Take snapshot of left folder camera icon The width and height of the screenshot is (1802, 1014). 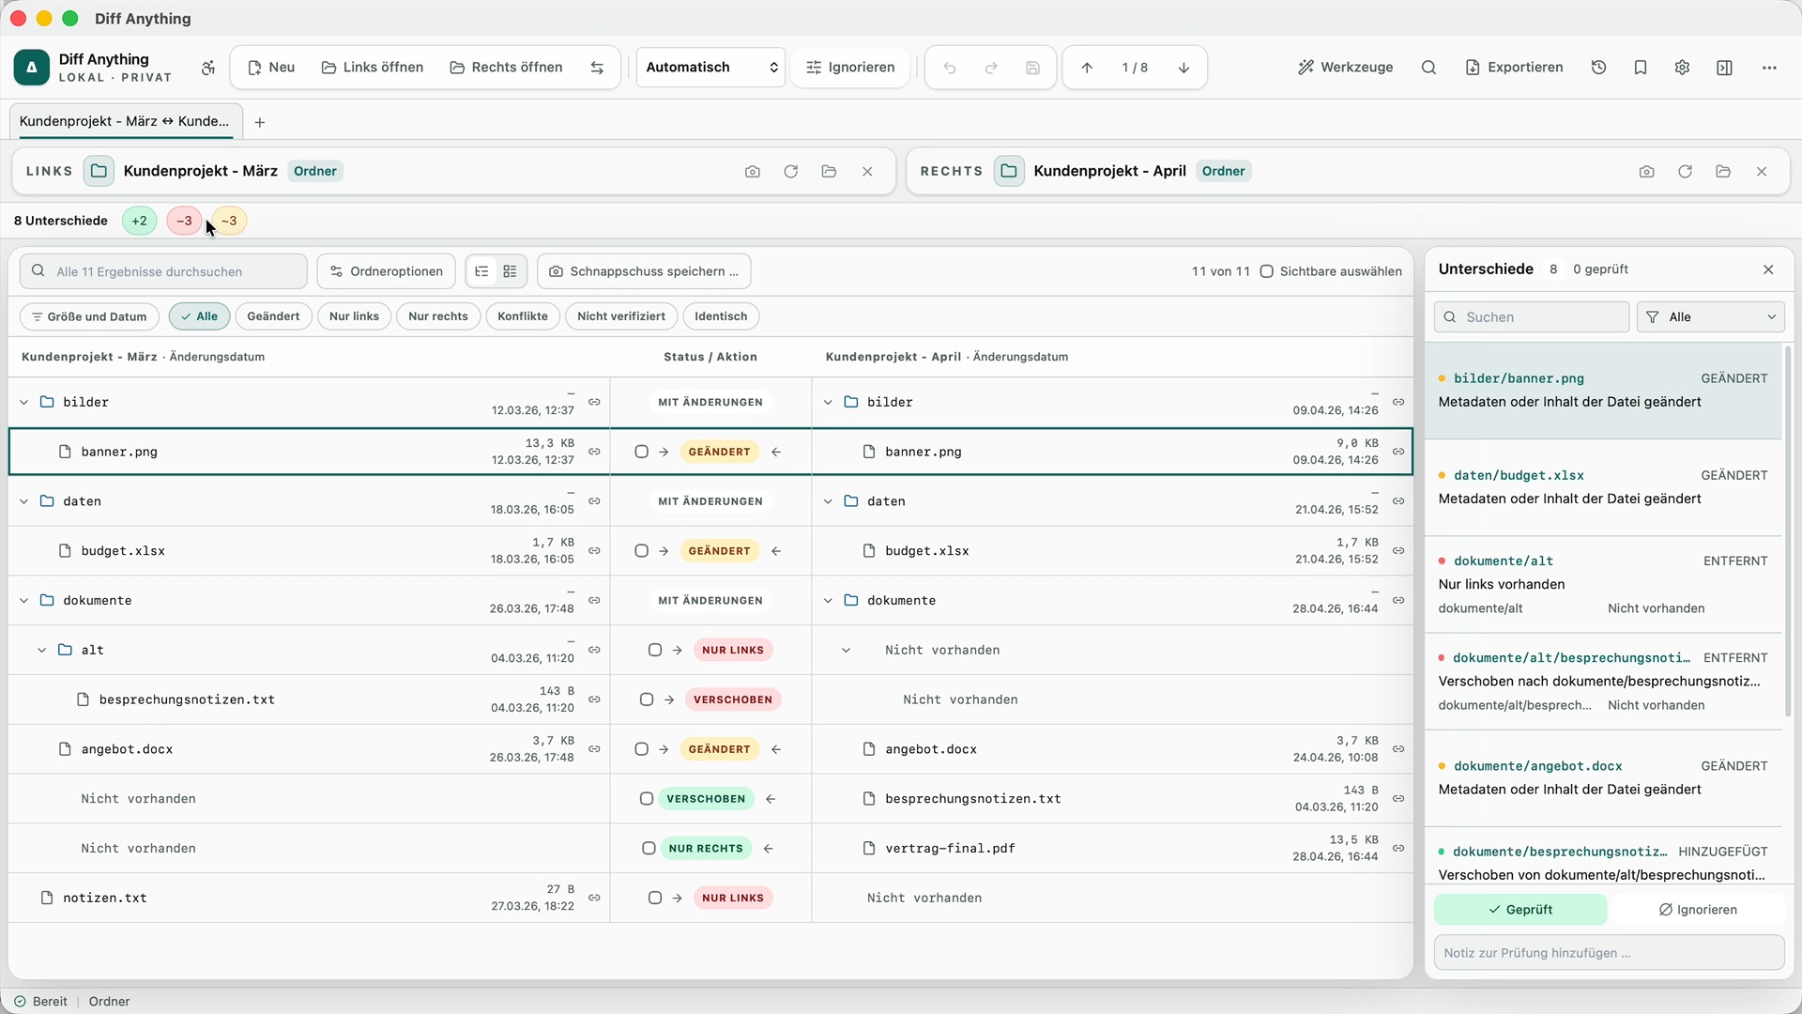752,171
